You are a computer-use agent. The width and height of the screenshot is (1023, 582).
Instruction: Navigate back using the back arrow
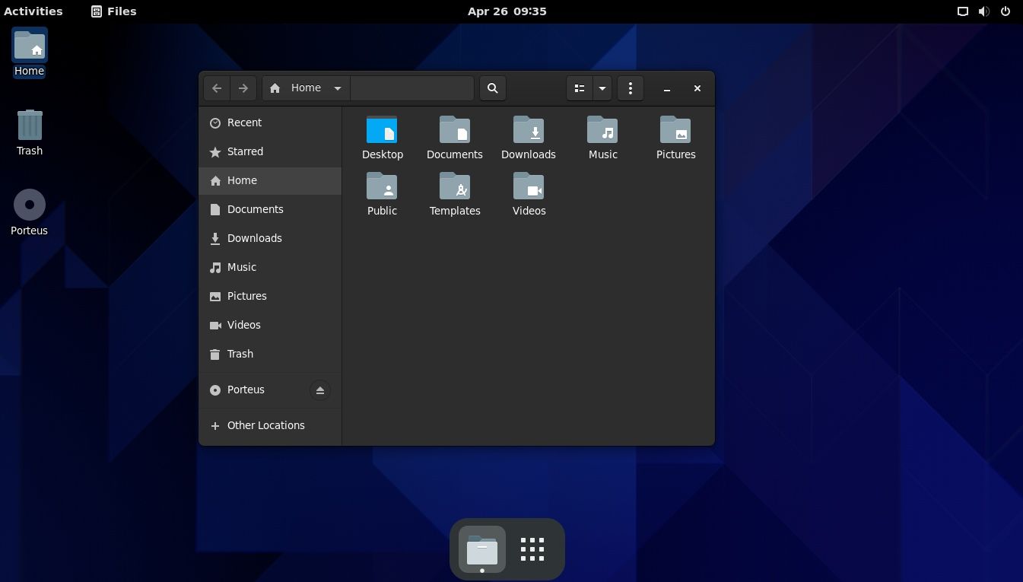[216, 87]
